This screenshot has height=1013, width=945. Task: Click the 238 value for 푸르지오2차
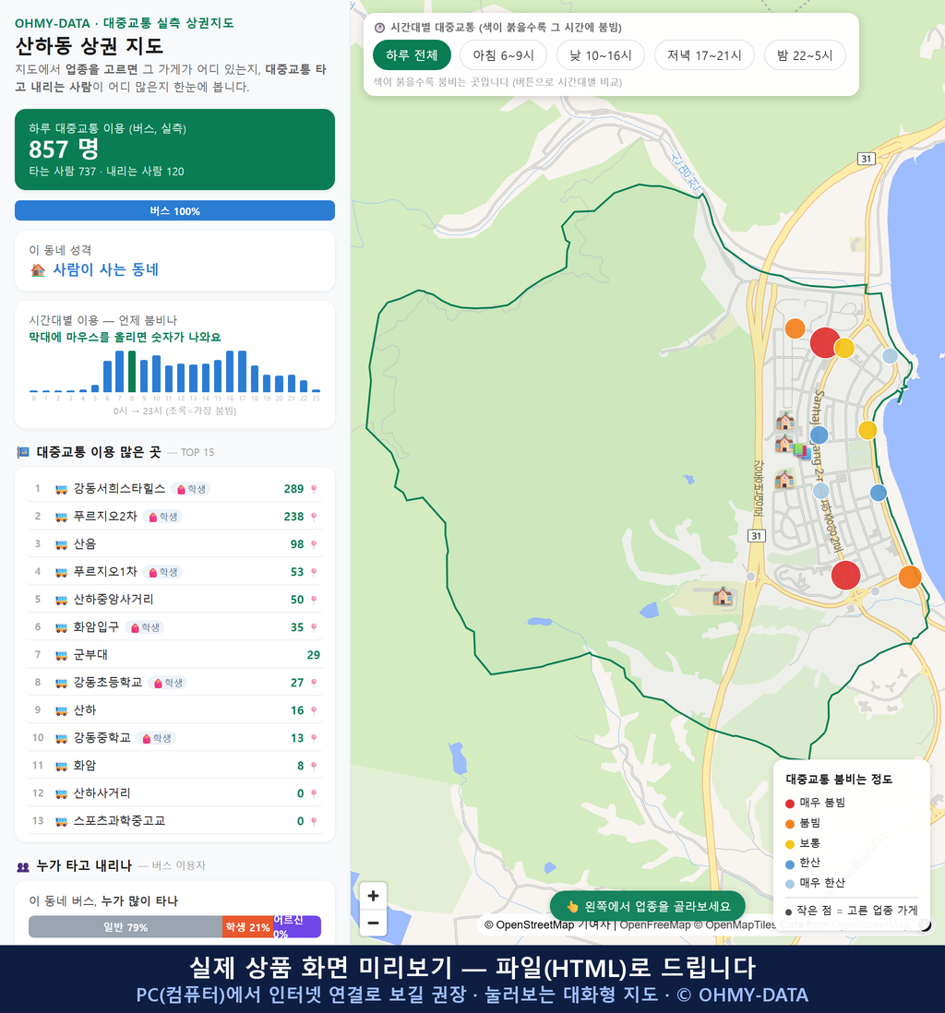(293, 517)
